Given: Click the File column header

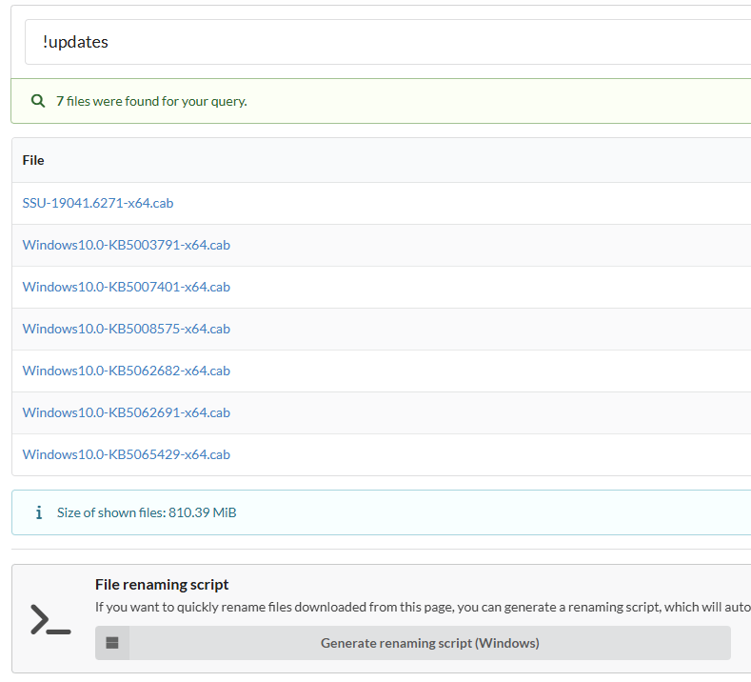Looking at the screenshot, I should click(x=33, y=160).
